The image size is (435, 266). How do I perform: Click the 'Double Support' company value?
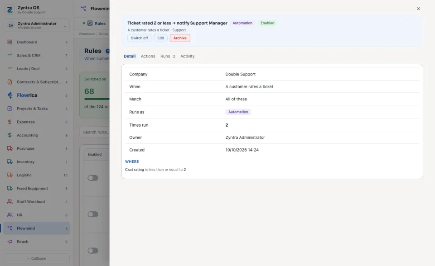(x=241, y=74)
